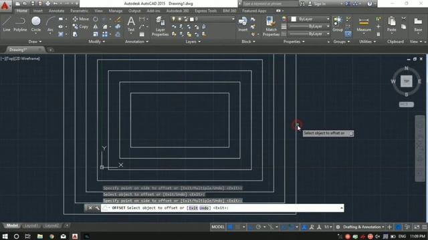428x240 pixels.
Task: Click the new drawing tab plus button
Action: coord(50,50)
